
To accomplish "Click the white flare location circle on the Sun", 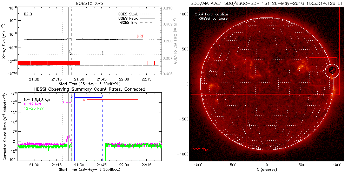I will point(332,71).
